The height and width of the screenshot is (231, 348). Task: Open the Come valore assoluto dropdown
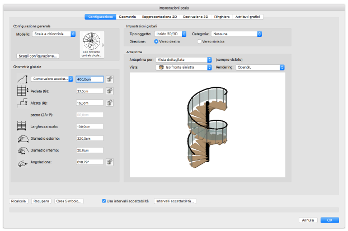(52, 79)
